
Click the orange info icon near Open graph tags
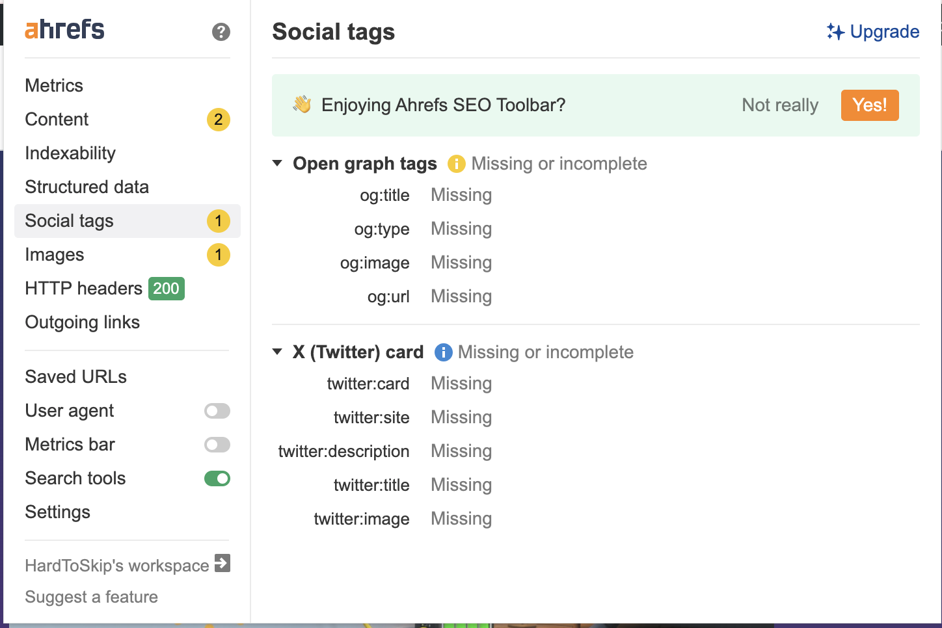coord(456,164)
